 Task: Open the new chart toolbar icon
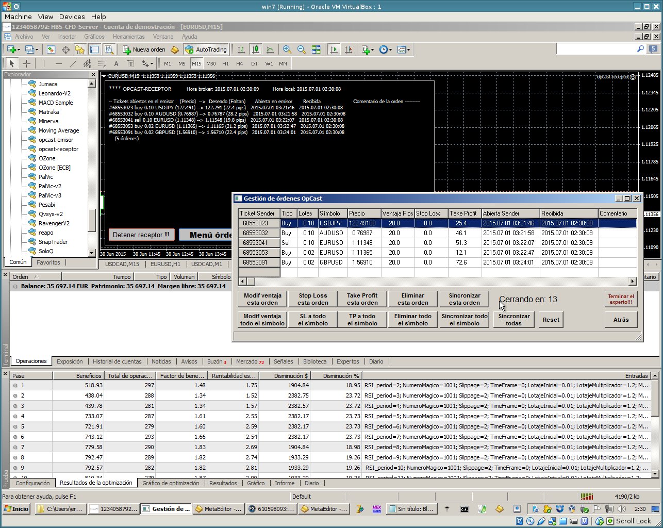[11, 49]
